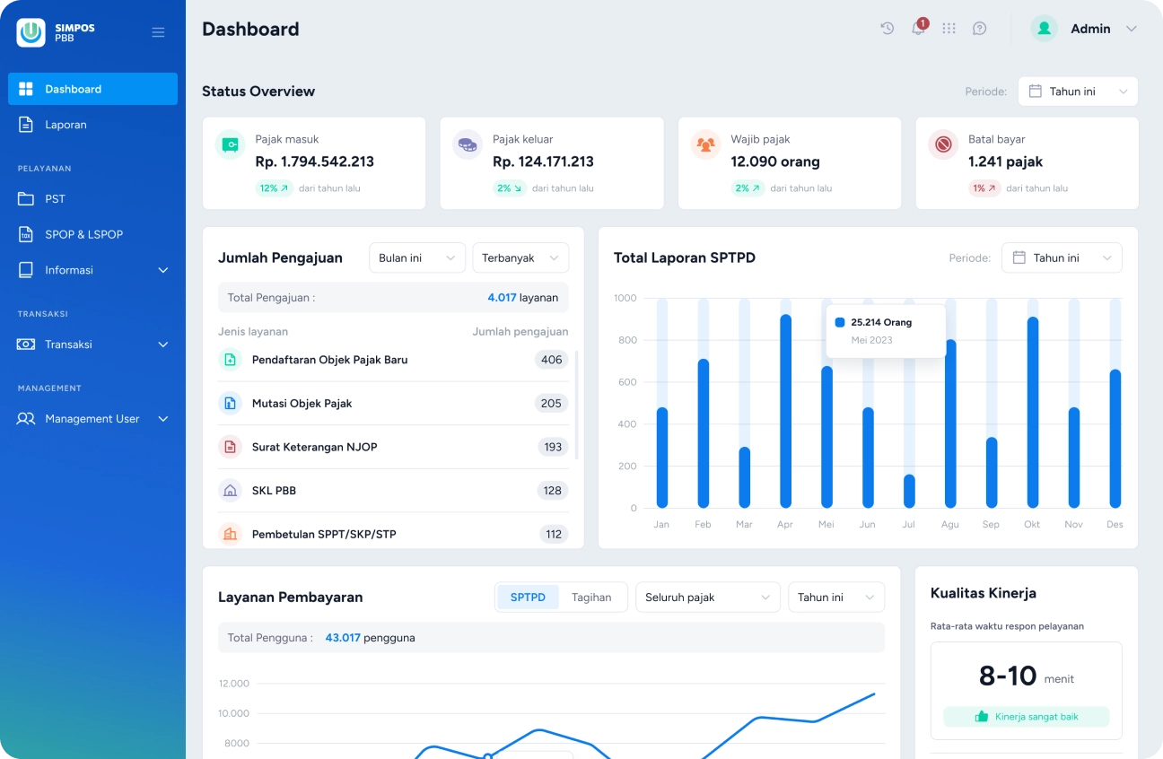Screen dimensions: 1163x759
Task: Click the 4.017 layanan total value
Action: pos(522,298)
